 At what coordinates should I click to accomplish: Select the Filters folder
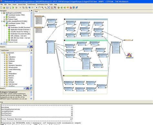point(10,63)
